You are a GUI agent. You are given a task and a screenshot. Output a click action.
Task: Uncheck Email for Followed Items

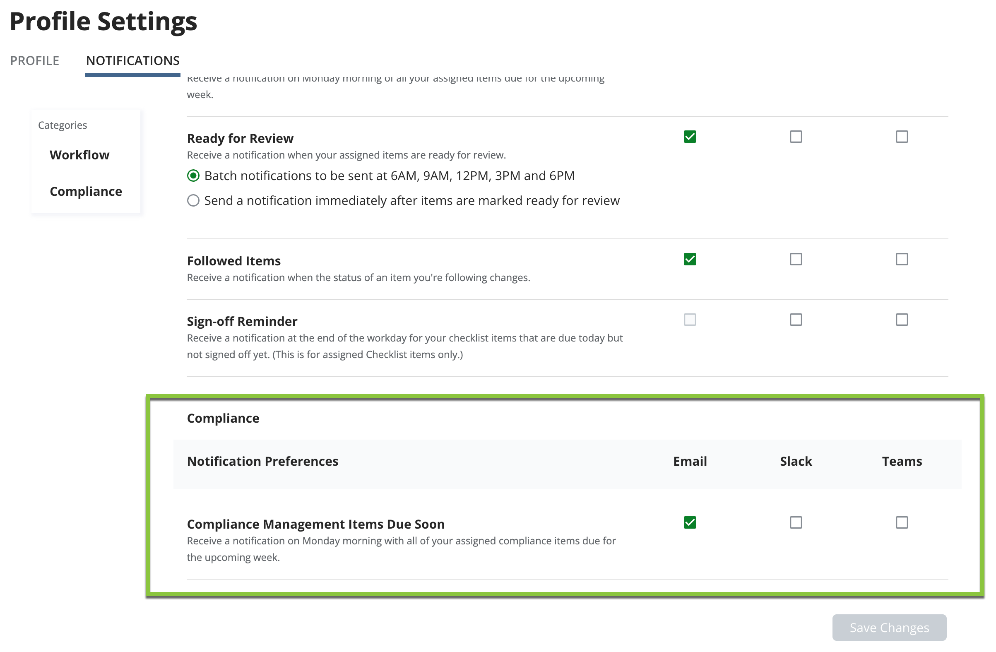690,260
